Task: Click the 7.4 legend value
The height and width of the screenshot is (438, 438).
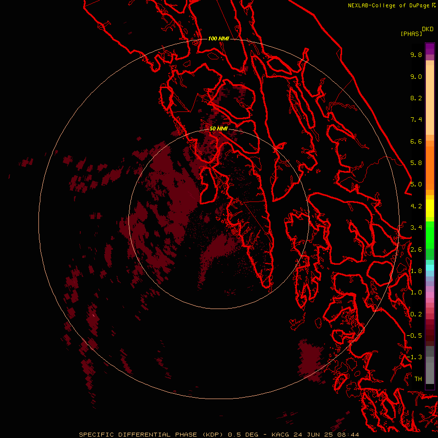Action: coord(416,120)
